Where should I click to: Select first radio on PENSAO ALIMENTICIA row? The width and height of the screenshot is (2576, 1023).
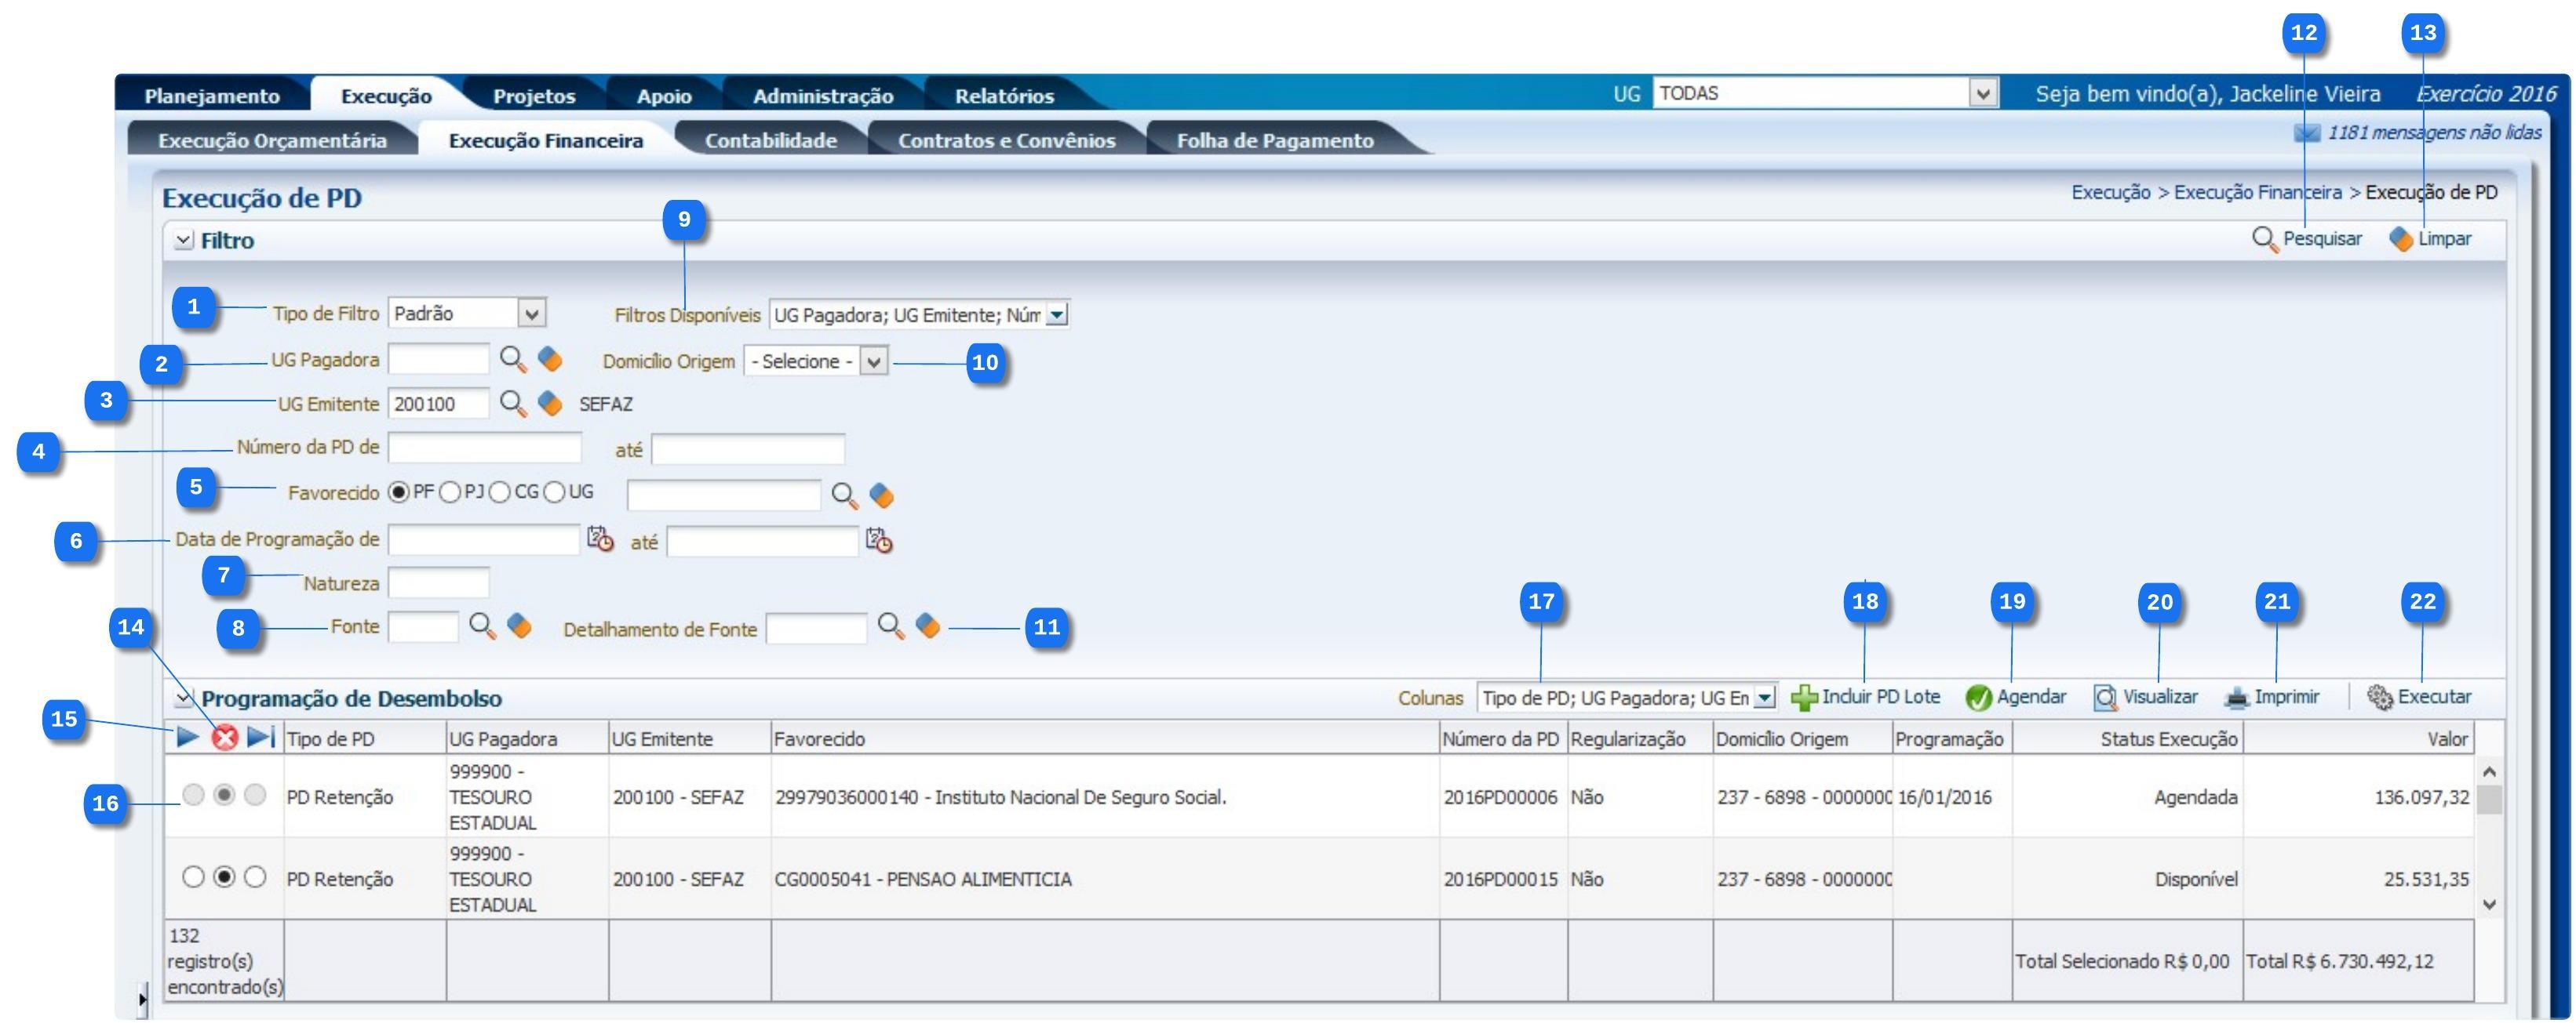click(193, 877)
